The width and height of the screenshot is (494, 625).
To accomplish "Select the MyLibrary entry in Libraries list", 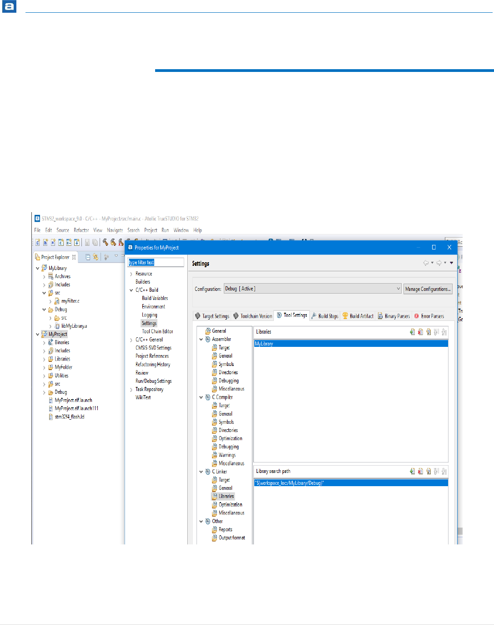I will click(x=351, y=344).
